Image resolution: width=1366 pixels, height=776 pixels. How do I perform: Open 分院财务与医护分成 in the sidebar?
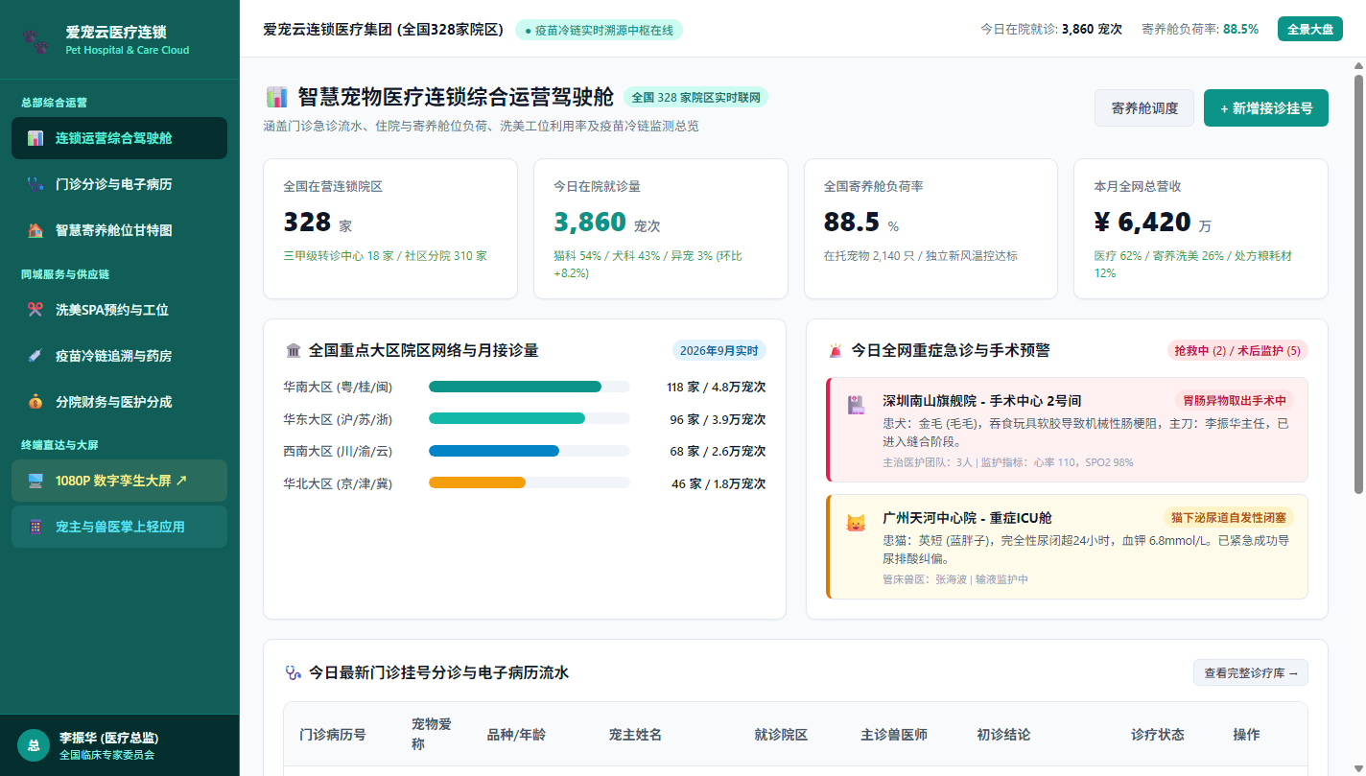pyautogui.click(x=120, y=402)
